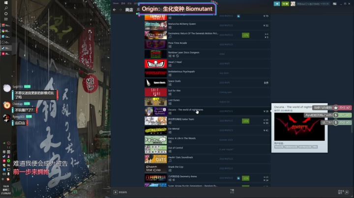Click the Space Duels thumbnail
Viewport: 354px width, 198px height.
(x=155, y=82)
